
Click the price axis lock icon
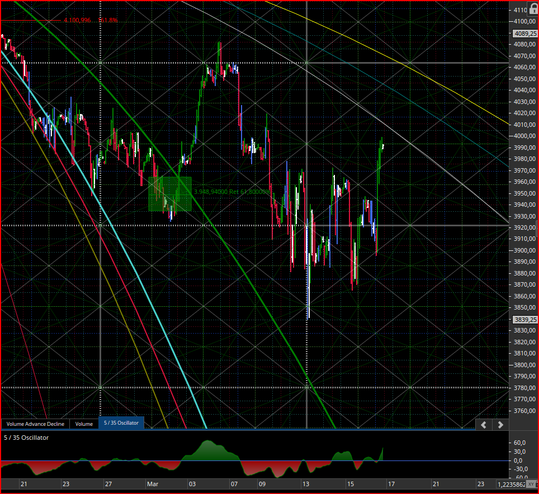533,8
